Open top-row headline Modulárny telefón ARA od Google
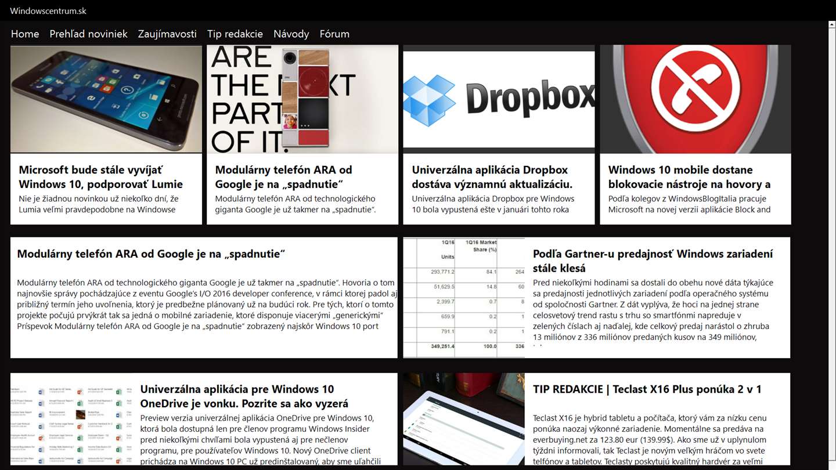836x470 pixels. point(284,177)
